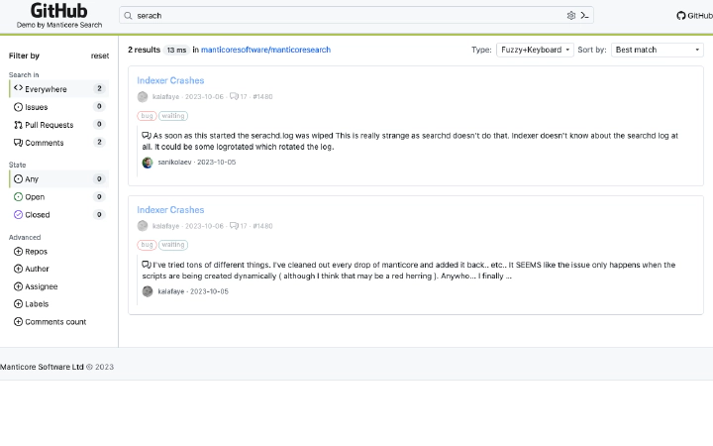713x446 pixels.
Task: Filter search to Pull Requests
Action: click(x=58, y=125)
